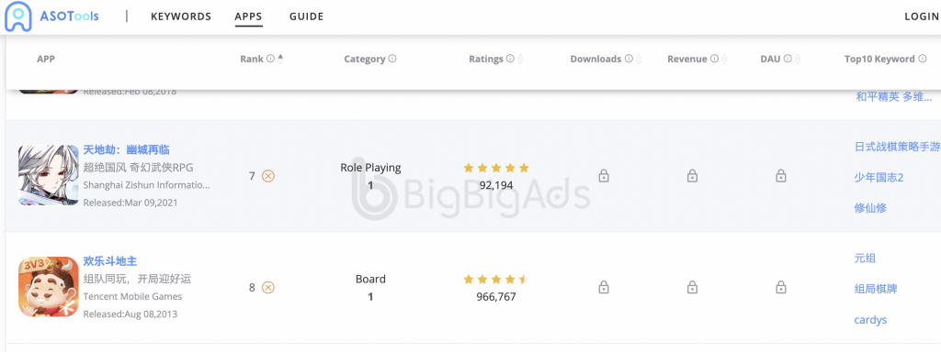This screenshot has height=352, width=941.
Task: Click the DAU lock icon for 欢乐斗地主
Action: point(781,287)
